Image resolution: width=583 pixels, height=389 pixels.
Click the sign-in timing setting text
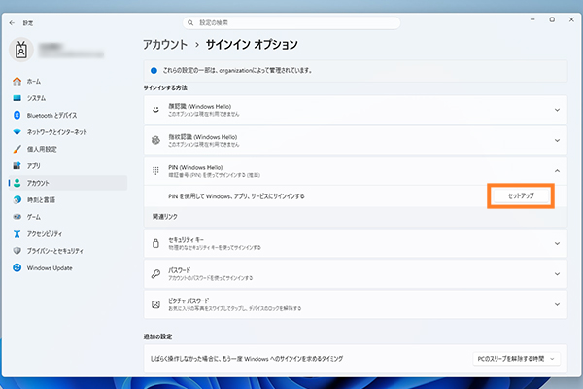(247, 359)
